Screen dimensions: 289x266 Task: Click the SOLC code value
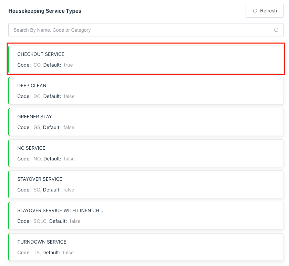40,221
